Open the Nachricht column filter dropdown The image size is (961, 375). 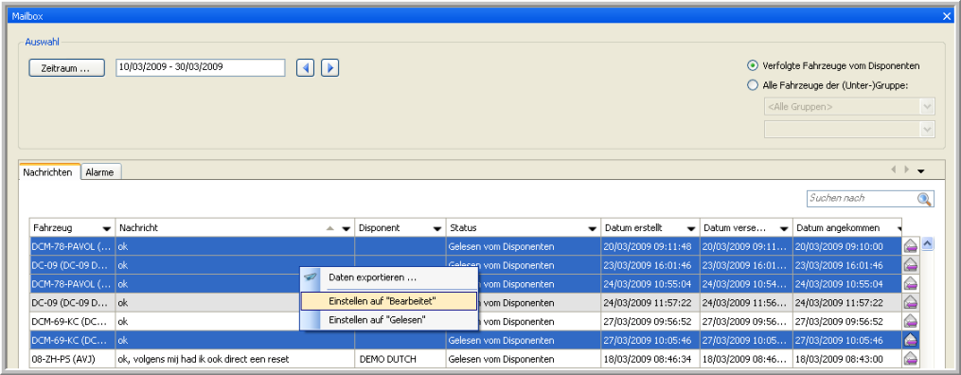click(x=347, y=228)
